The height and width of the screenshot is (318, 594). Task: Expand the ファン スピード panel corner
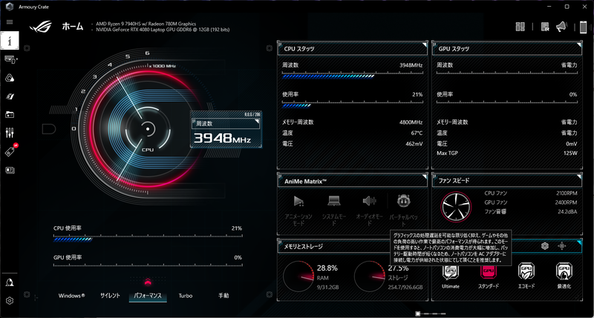pos(579,177)
